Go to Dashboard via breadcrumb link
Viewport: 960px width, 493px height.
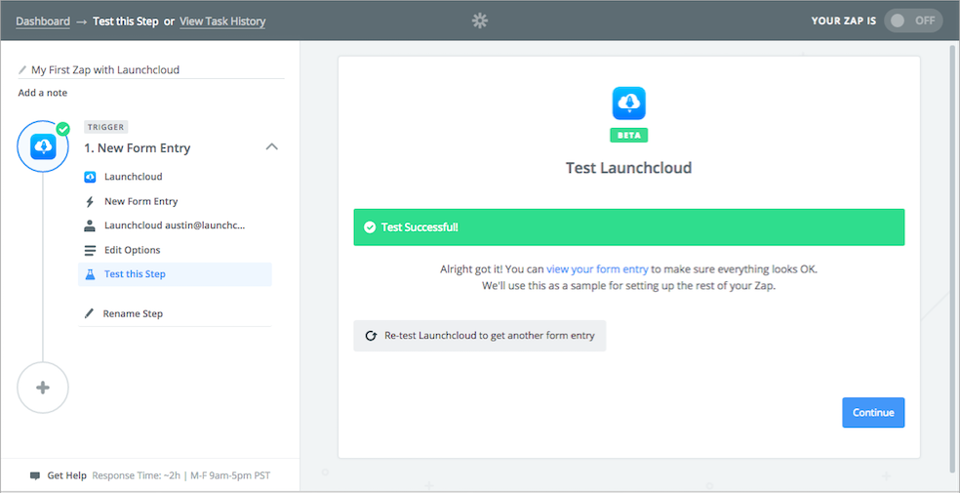[x=43, y=21]
